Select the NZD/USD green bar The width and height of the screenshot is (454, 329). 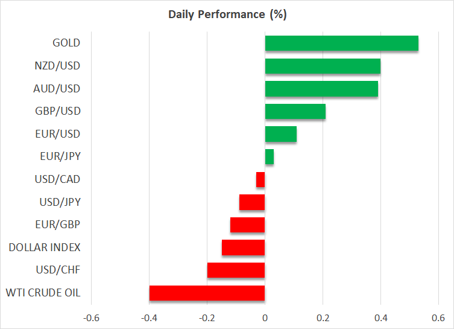(x=323, y=66)
